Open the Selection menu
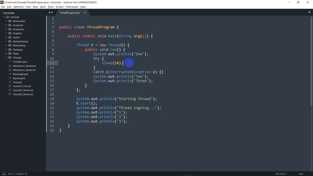This screenshot has width=313, height=176. coord(19,7)
